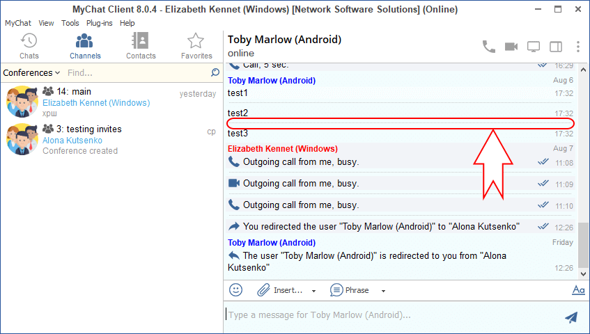Viewport: 590px width, 334px height.
Task: Click the screen sharing monitor icon
Action: coord(534,47)
